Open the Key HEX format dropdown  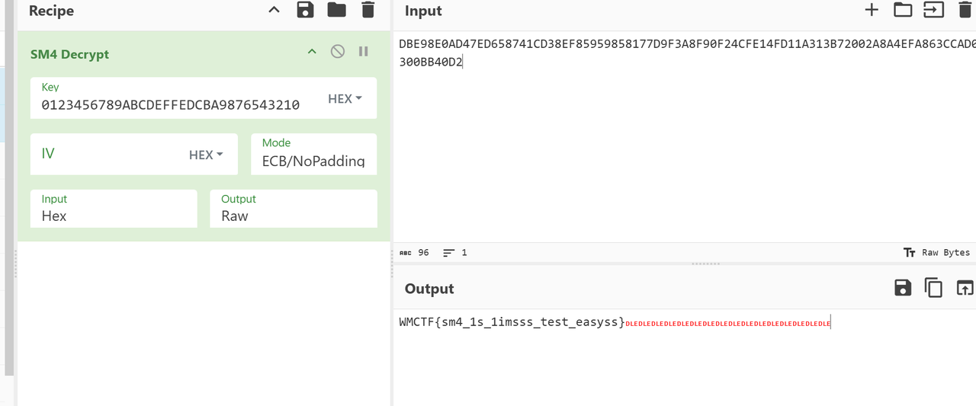tap(345, 99)
